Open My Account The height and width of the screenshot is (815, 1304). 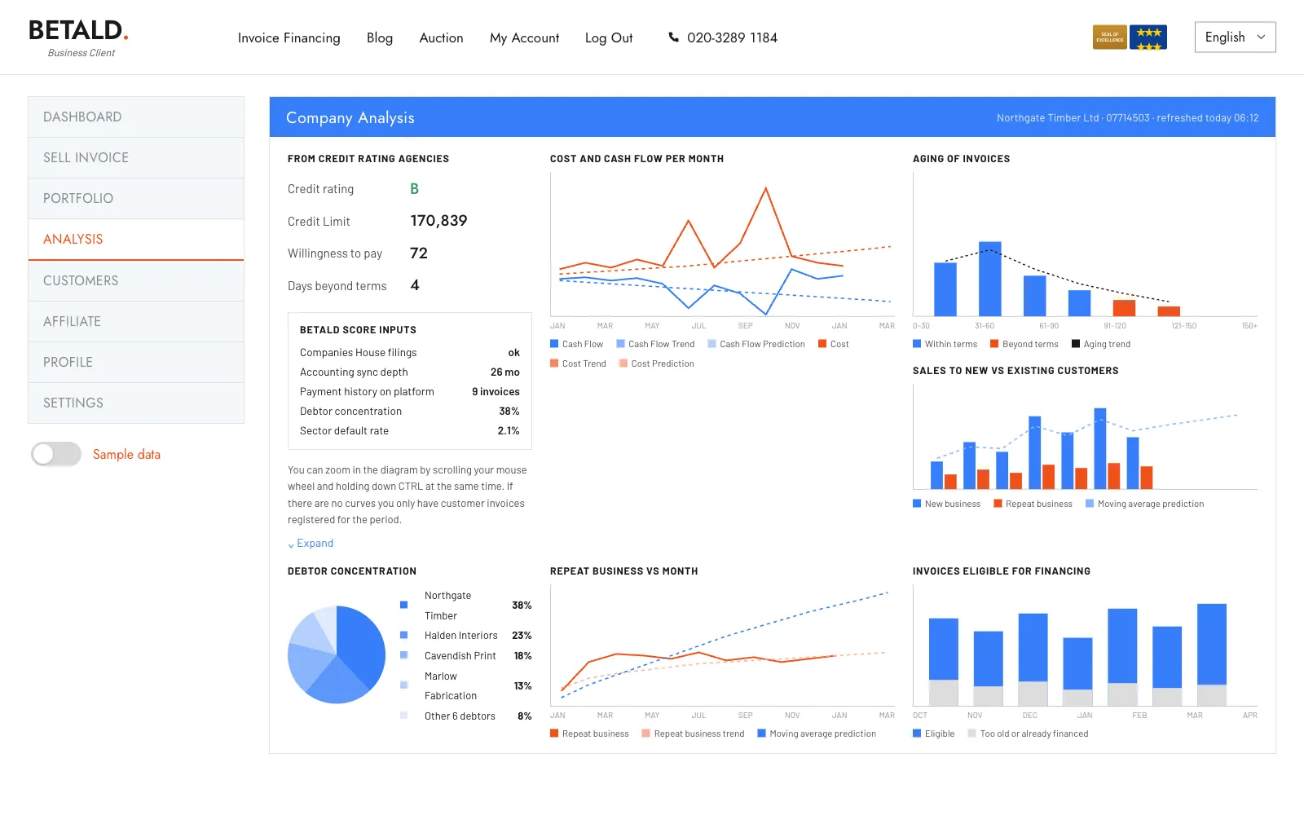tap(524, 38)
